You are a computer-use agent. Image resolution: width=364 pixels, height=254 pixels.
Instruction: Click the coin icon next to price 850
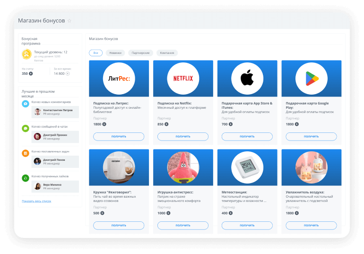pyautogui.click(x=166, y=124)
